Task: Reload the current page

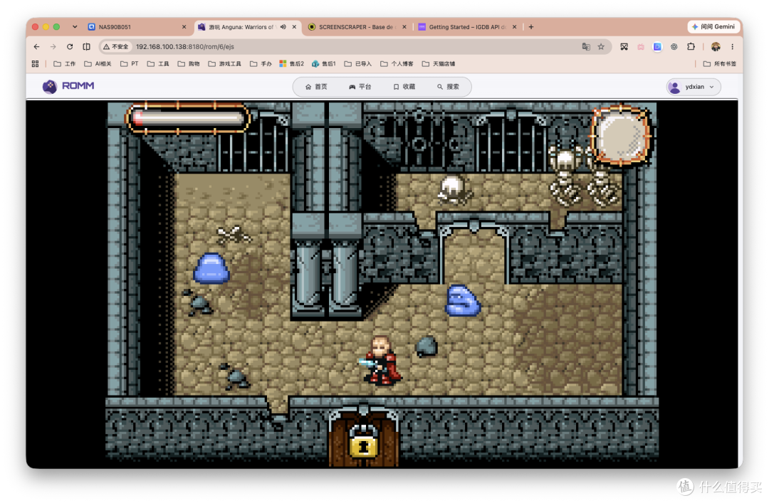Action: coord(70,46)
